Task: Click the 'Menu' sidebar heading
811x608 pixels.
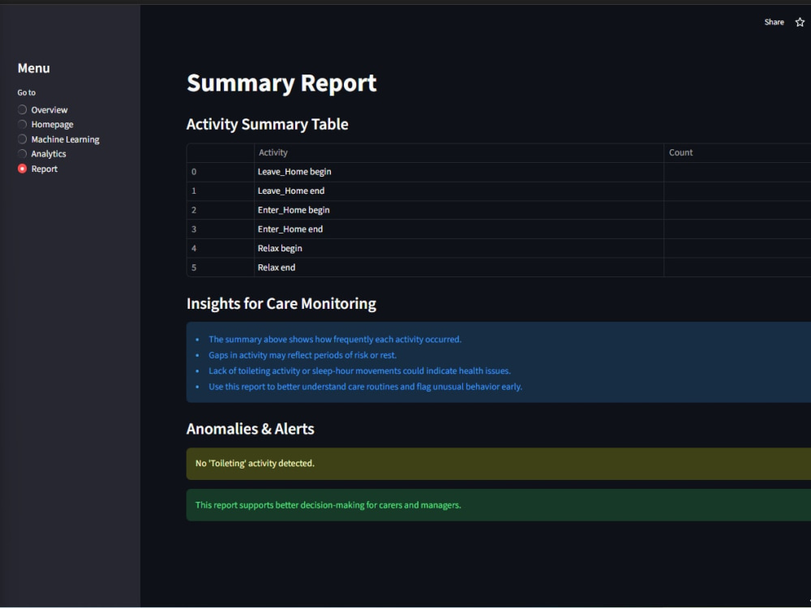Action: tap(33, 68)
